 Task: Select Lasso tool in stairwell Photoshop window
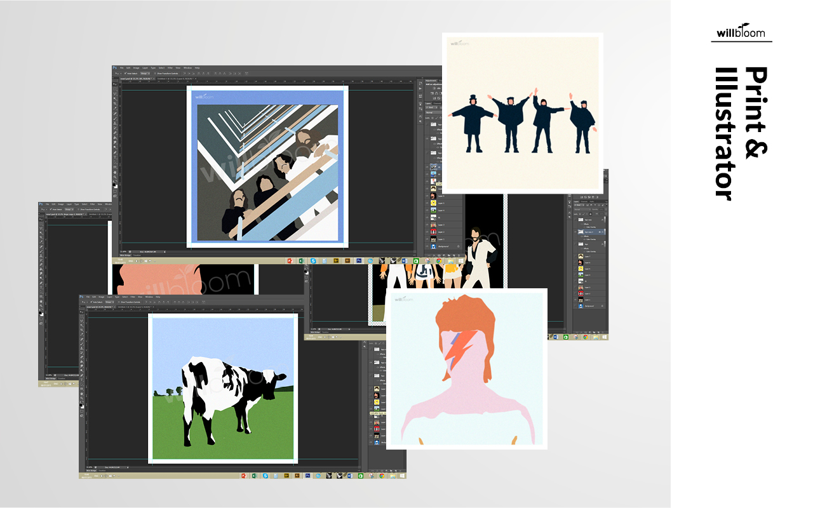115,94
